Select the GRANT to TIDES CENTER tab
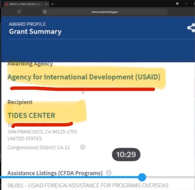The height and width of the screenshot is (190, 195). pos(26,4)
